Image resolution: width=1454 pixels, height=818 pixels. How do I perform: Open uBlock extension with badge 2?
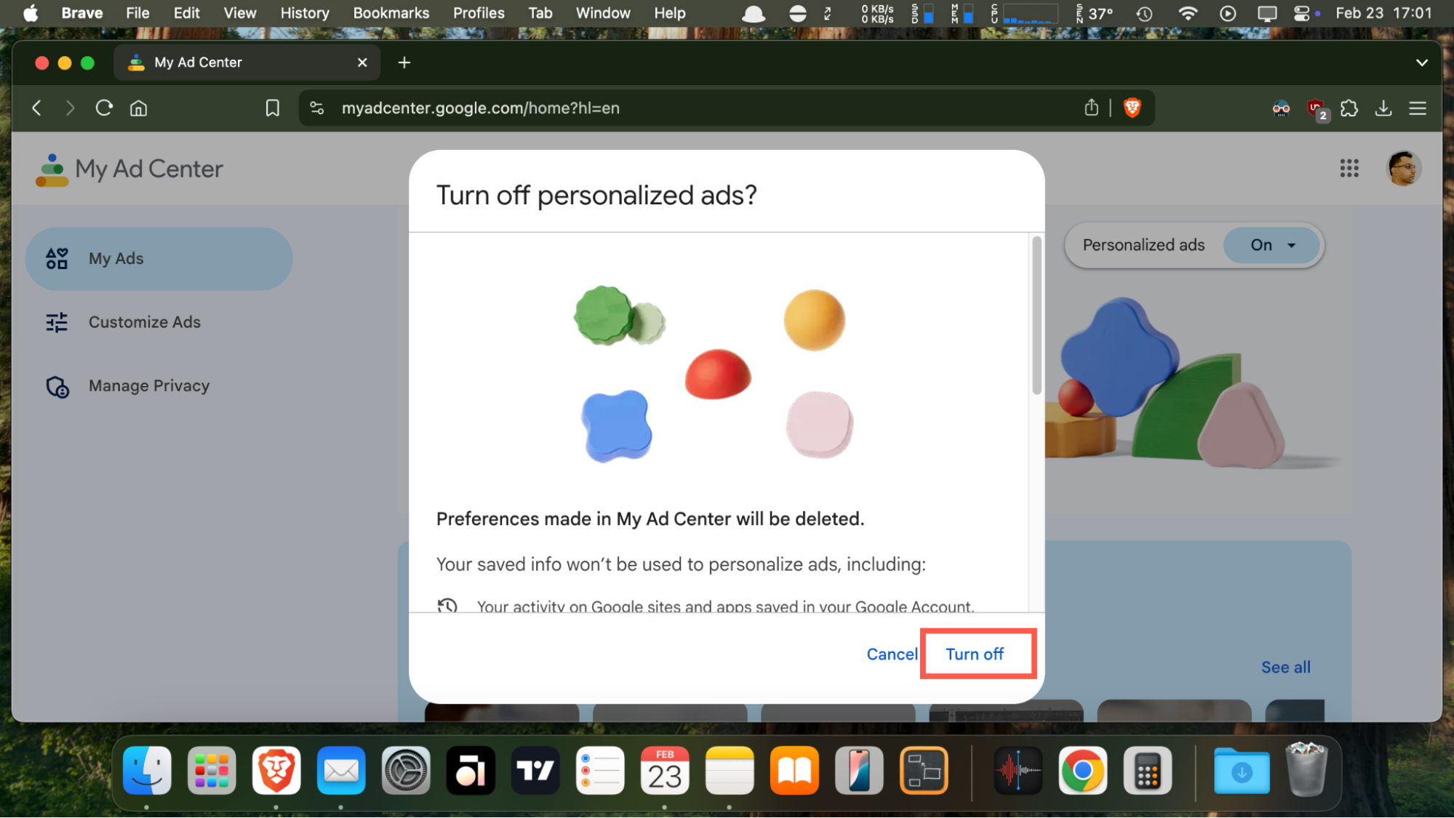point(1317,110)
